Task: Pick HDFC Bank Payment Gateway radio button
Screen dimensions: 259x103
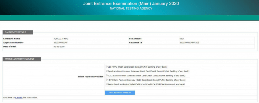Action: tap(106, 80)
